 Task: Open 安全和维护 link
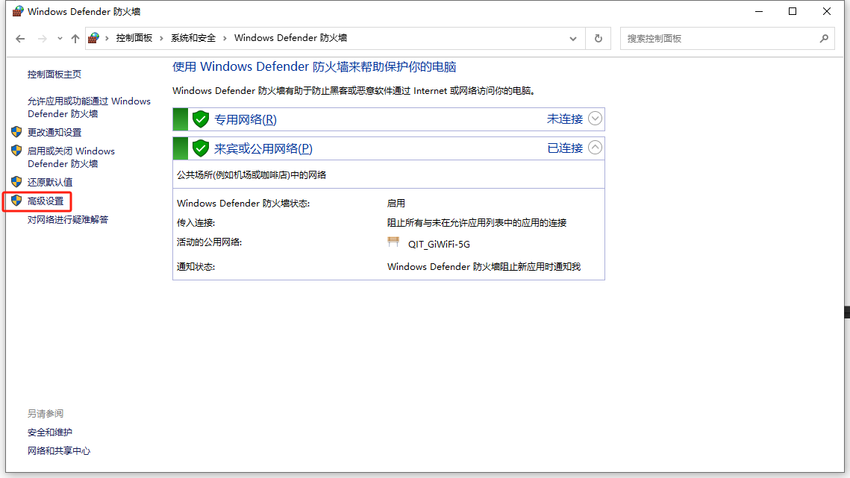pyautogui.click(x=50, y=433)
